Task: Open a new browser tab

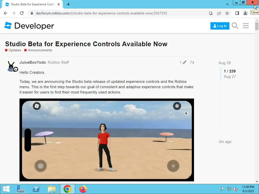Action: 68,4
